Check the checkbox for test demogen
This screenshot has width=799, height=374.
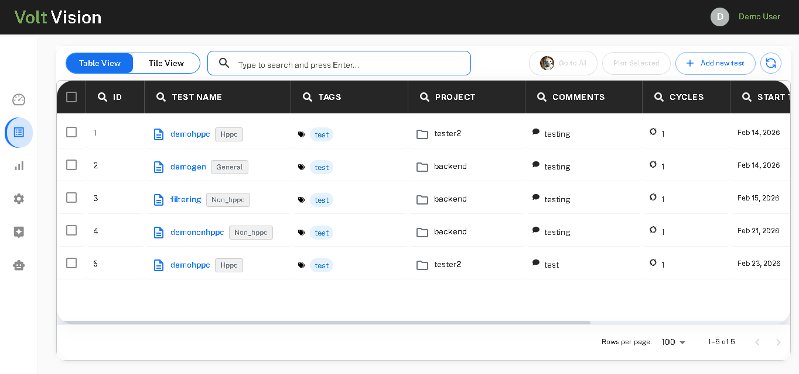(71, 165)
